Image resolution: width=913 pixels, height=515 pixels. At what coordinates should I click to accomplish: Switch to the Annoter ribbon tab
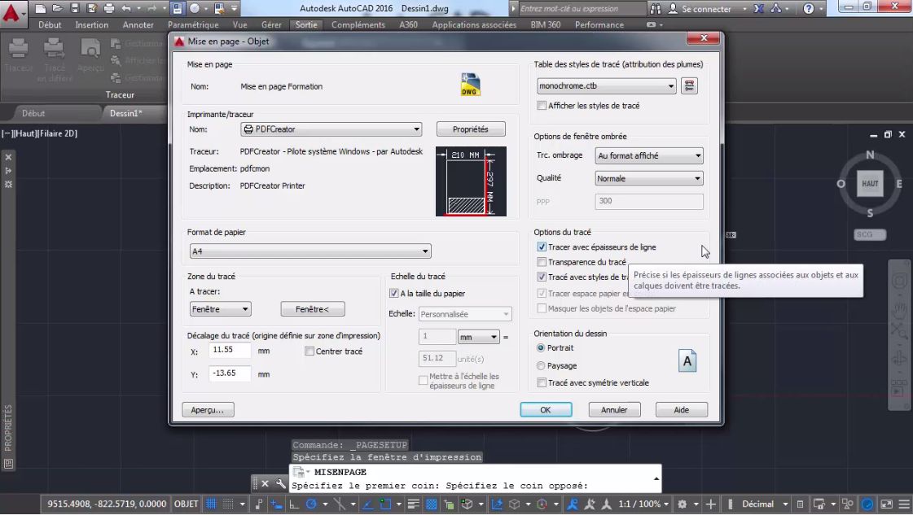pyautogui.click(x=138, y=24)
